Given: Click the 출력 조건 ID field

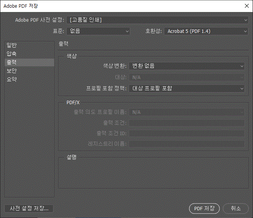Looking at the screenshot, I should point(186,133).
